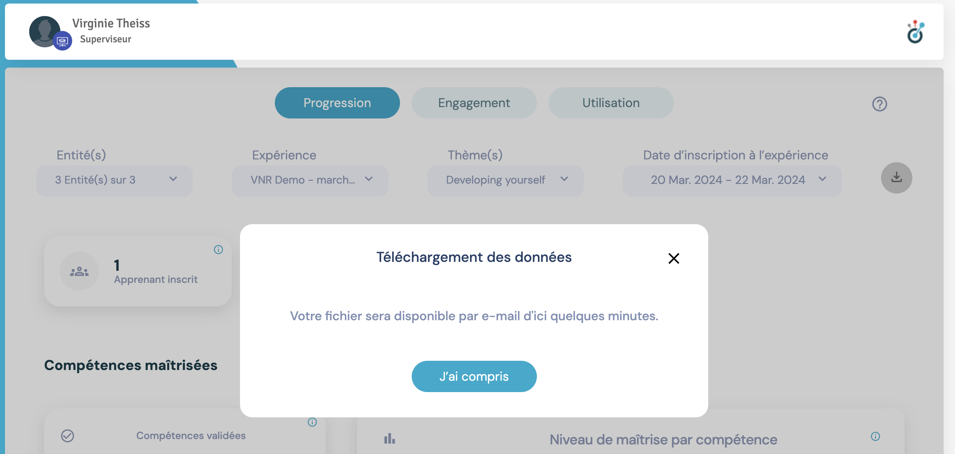Click the supervisor badge icon on avatar

pos(62,41)
